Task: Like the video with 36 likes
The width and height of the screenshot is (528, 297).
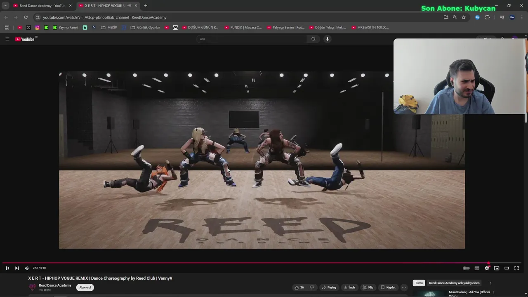Action: pyautogui.click(x=299, y=288)
